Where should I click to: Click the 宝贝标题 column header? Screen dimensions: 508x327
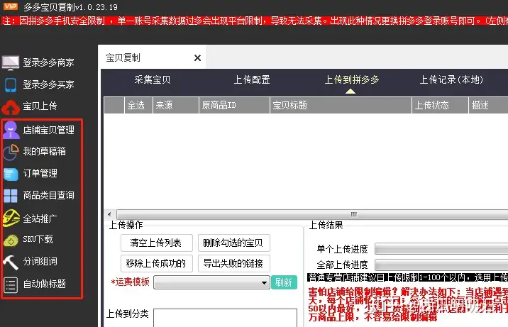pyautogui.click(x=341, y=105)
